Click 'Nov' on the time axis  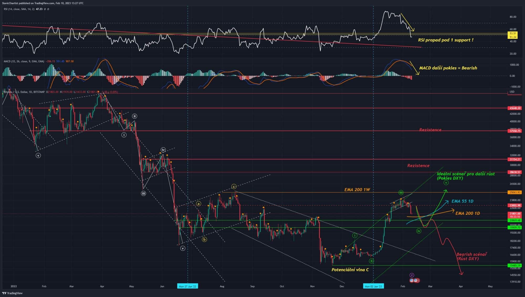click(x=312, y=286)
